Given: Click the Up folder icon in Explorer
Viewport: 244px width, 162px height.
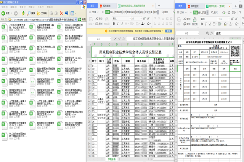Looking at the screenshot, I should pos(23,13).
